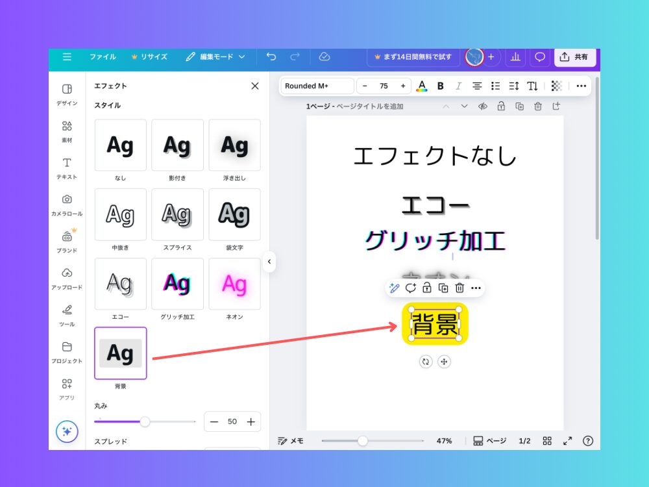Select the 影付き effect style
Viewport: 649px width, 487px height.
tap(178, 145)
